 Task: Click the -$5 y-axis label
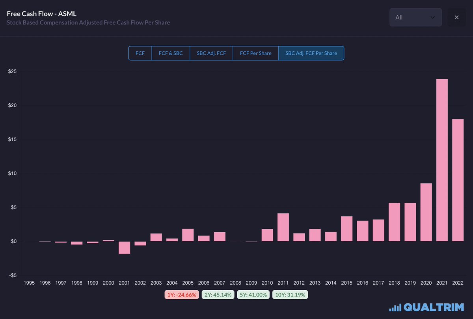(x=13, y=275)
